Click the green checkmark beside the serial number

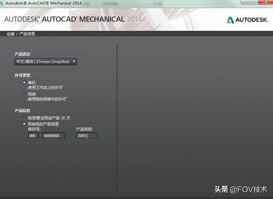(68, 135)
